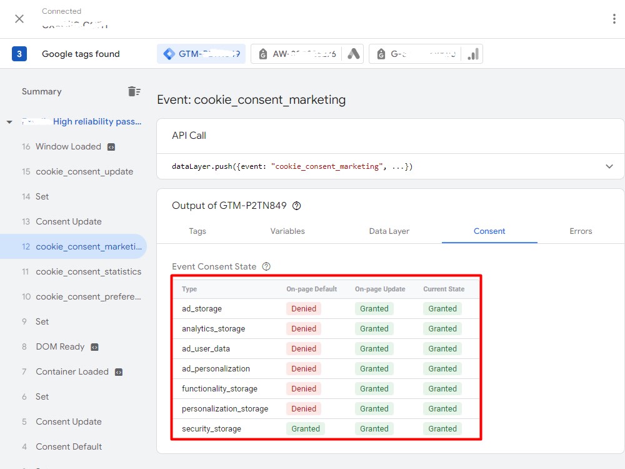Viewport: 625px width, 469px height.
Task: Select event 10 cookie_consent_preferences
Action: [82, 296]
